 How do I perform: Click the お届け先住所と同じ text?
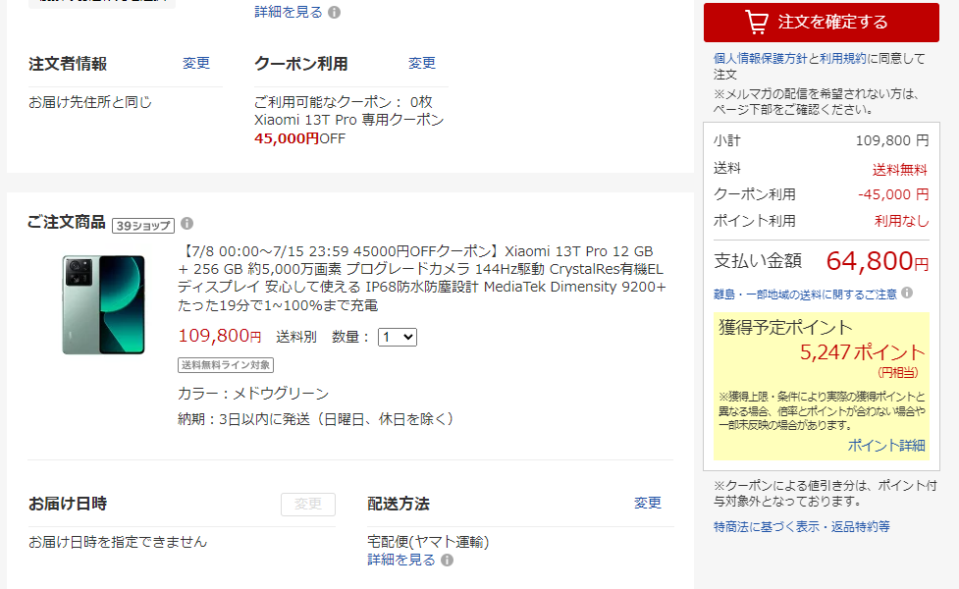click(90, 102)
